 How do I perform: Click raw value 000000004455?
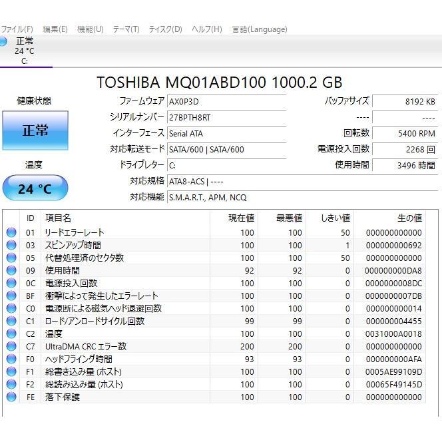click(x=393, y=321)
